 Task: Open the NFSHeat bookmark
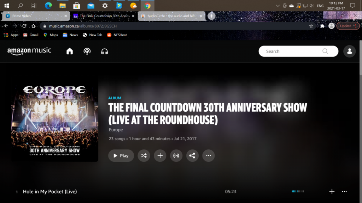click(x=117, y=35)
